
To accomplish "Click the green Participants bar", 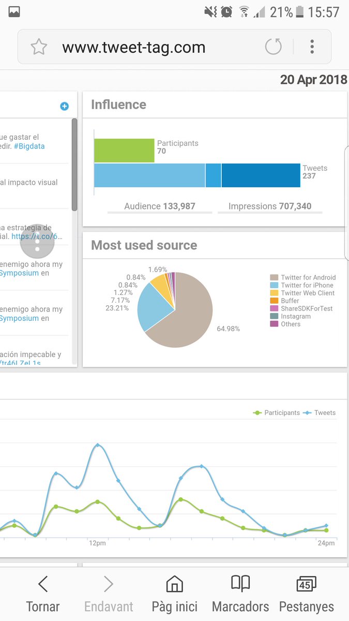I will tap(124, 151).
